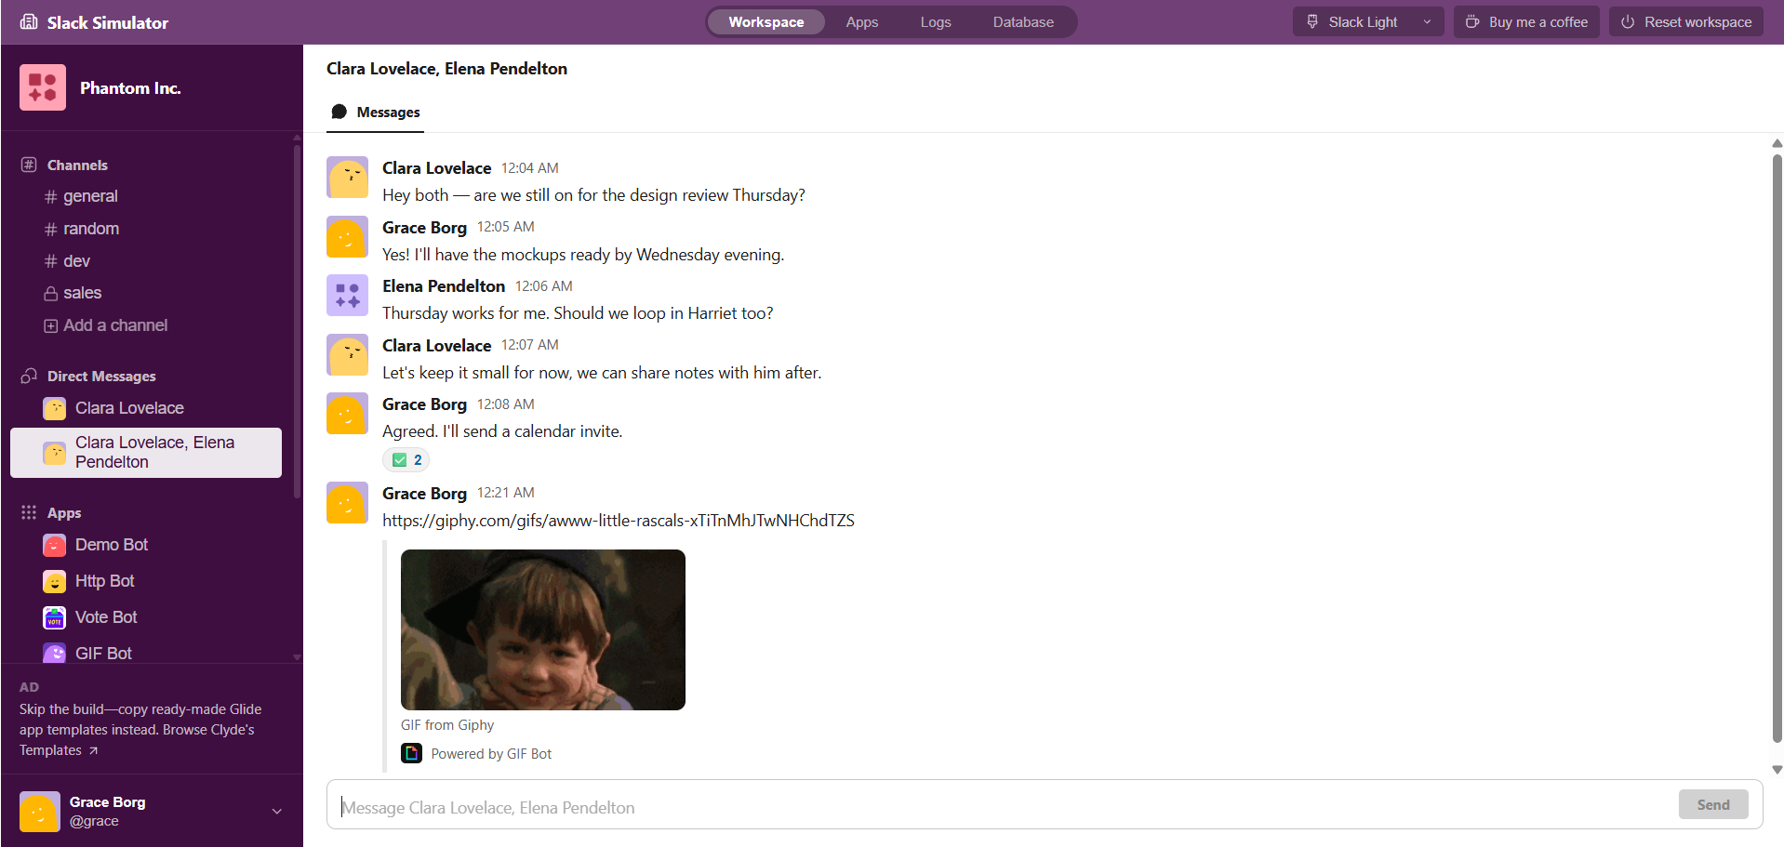Click the Messages tab speech bubble icon

coord(339,112)
